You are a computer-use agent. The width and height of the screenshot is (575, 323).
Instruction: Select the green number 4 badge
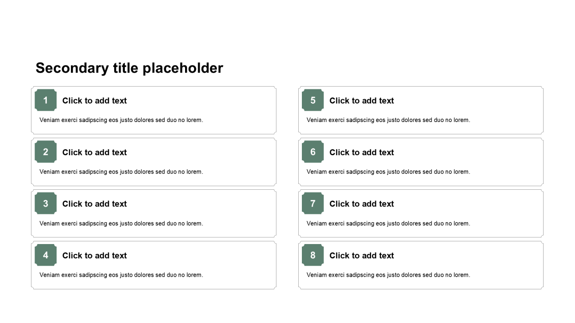tap(45, 255)
